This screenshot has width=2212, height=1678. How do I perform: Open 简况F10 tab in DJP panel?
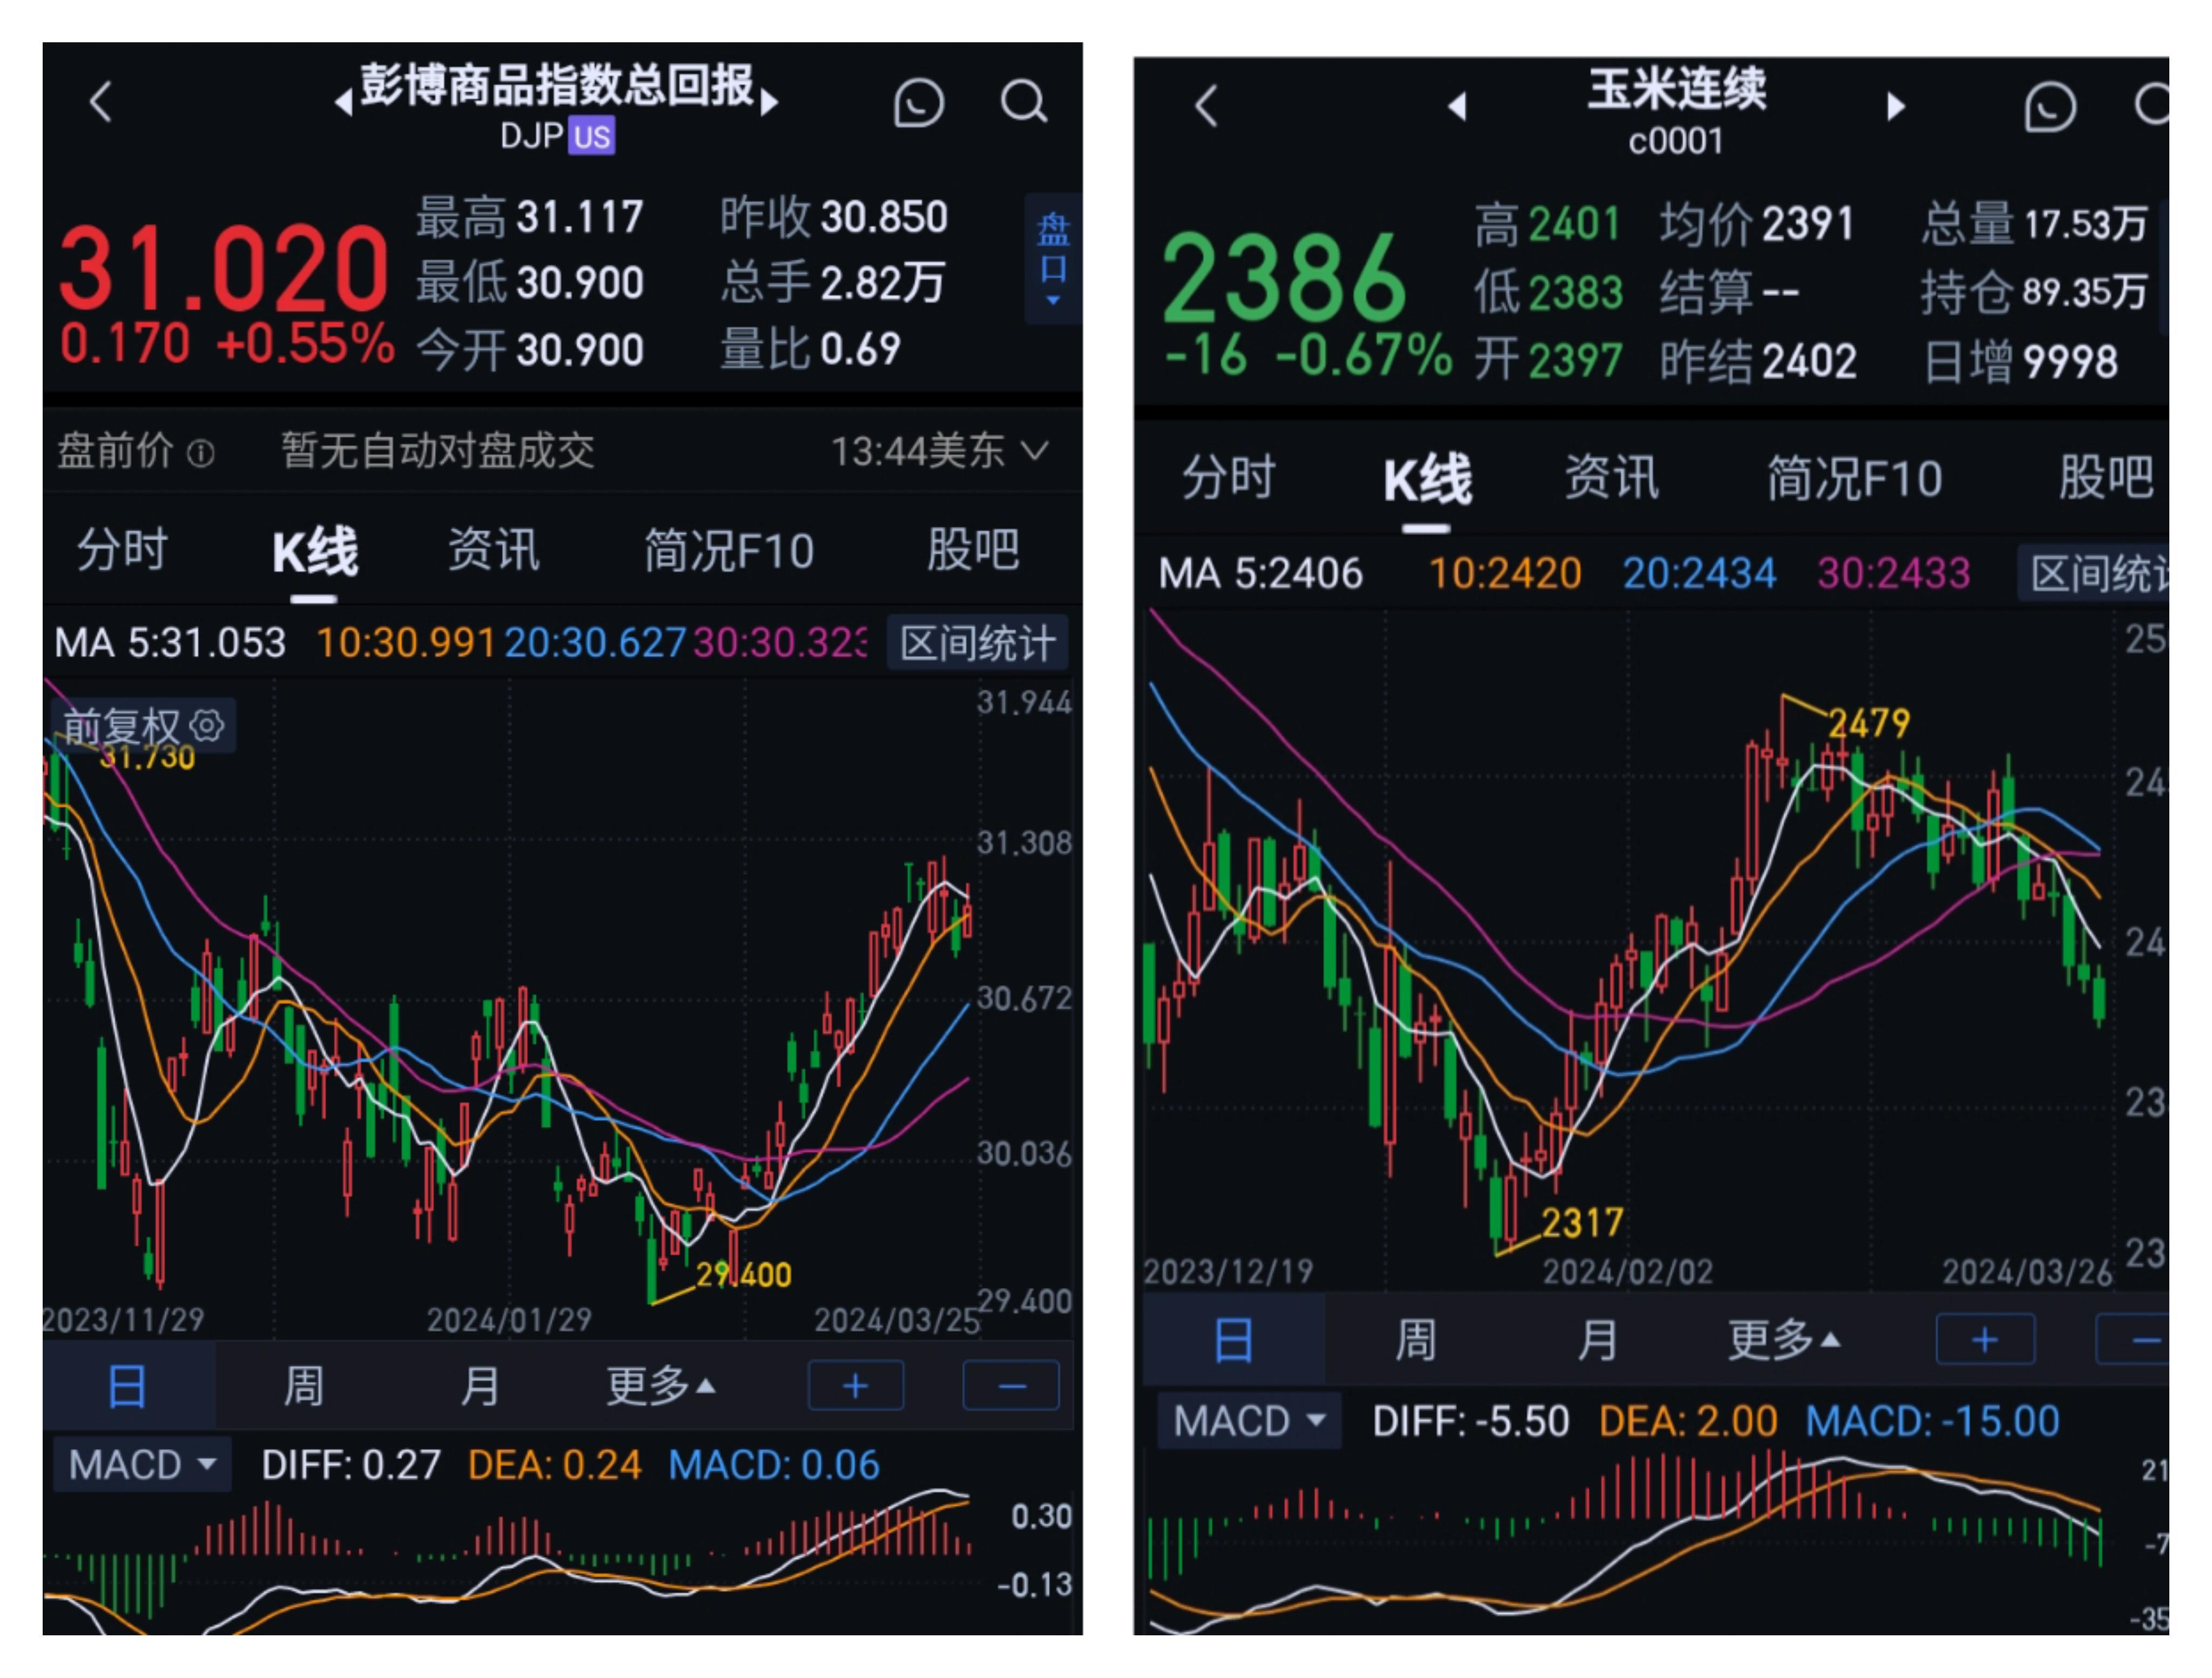[729, 551]
